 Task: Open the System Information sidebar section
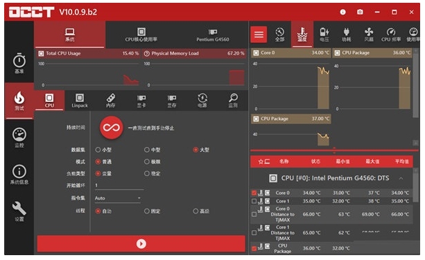coord(19,175)
